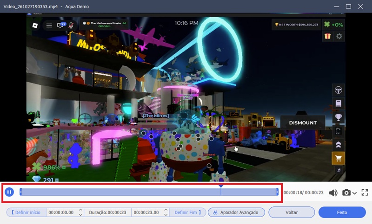372x224 pixels.
Task: Pause the video playback
Action: pos(9,192)
